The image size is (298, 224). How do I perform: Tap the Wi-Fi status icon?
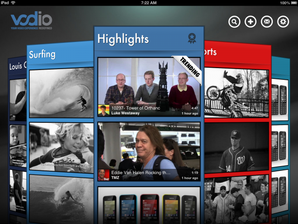13,3
